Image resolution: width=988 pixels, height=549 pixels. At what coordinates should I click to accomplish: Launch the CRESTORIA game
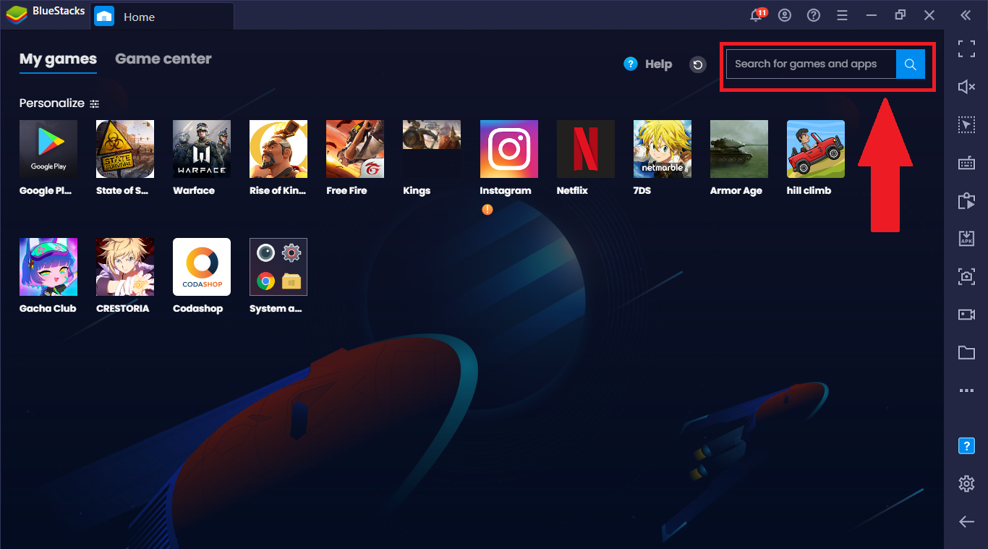[x=125, y=267]
